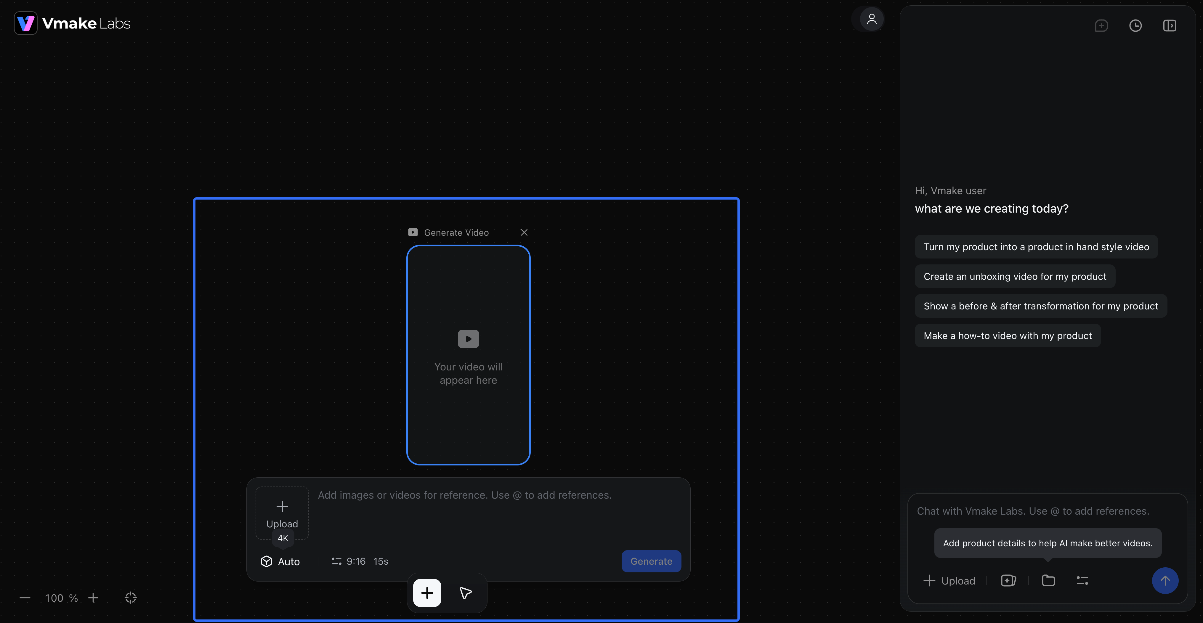Change the 15s duration setting
This screenshot has height=623, width=1203.
381,561
